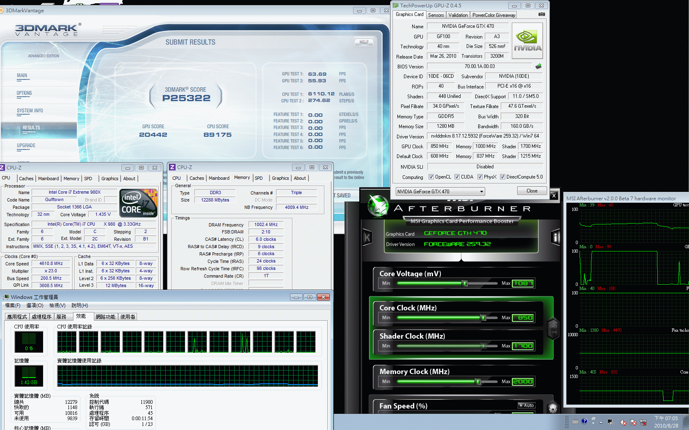This screenshot has width=689, height=430.
Task: Toggle the PhysX checkbox in GPU-Z
Action: pyautogui.click(x=480, y=177)
